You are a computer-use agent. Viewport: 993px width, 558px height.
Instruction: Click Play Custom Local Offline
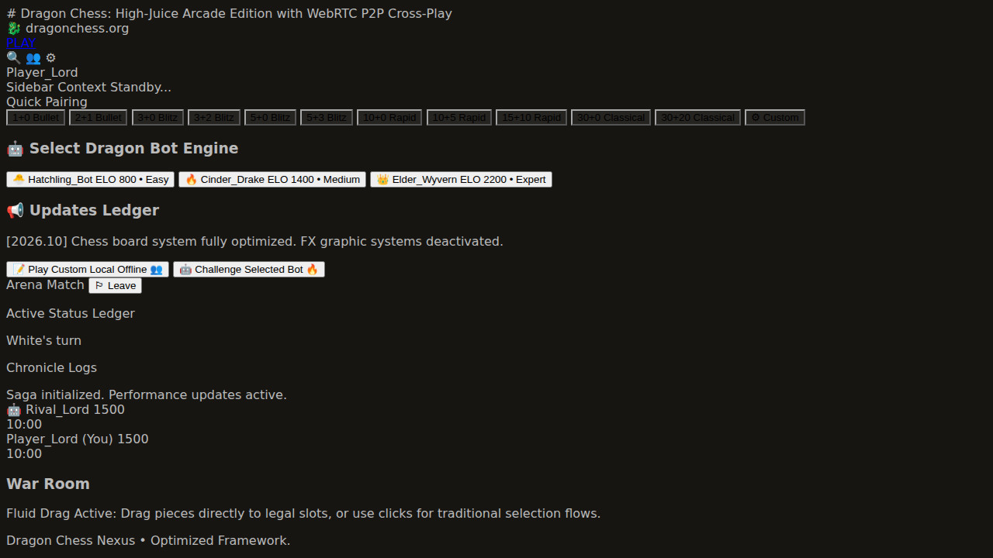click(88, 269)
